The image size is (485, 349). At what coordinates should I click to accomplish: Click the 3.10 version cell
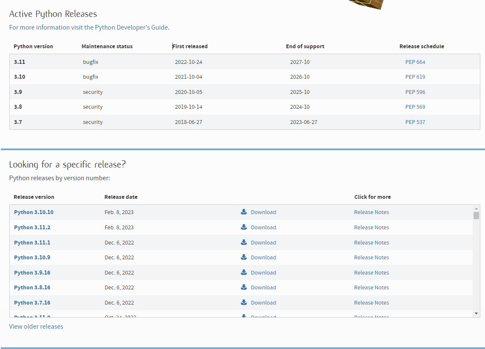tap(19, 77)
